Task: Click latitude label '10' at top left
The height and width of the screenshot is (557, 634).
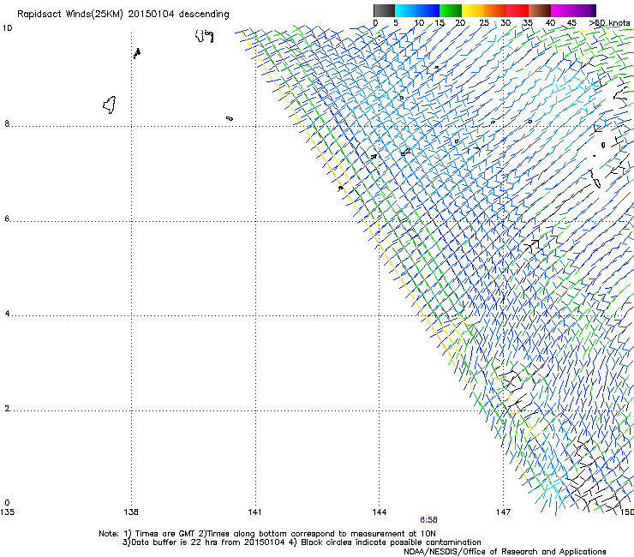Action: click(7, 28)
